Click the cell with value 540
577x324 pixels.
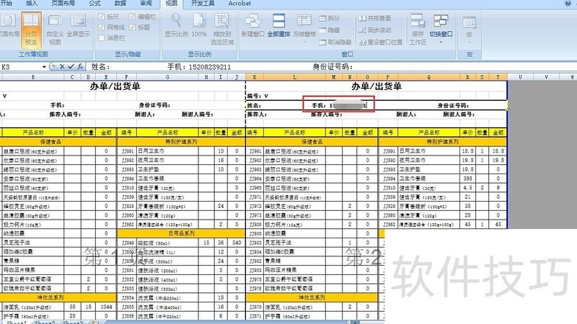point(237,243)
